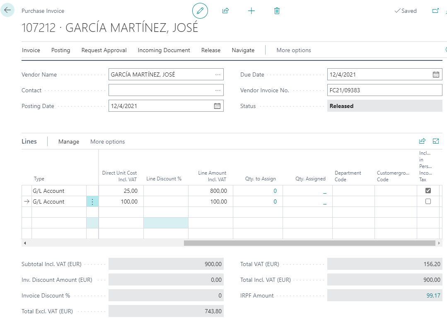Click the Type column header

(x=39, y=179)
